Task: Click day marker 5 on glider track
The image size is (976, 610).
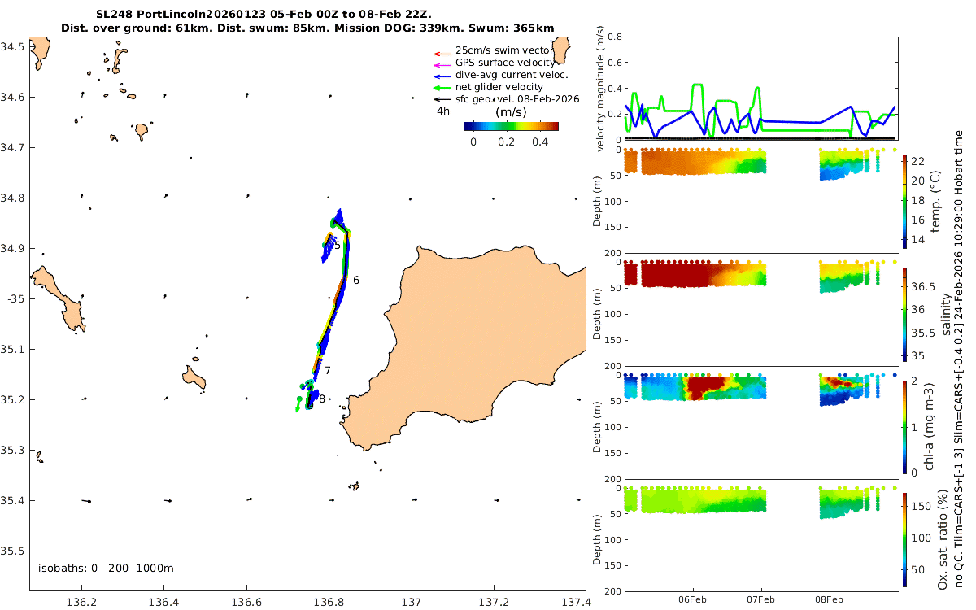Action: click(x=338, y=245)
